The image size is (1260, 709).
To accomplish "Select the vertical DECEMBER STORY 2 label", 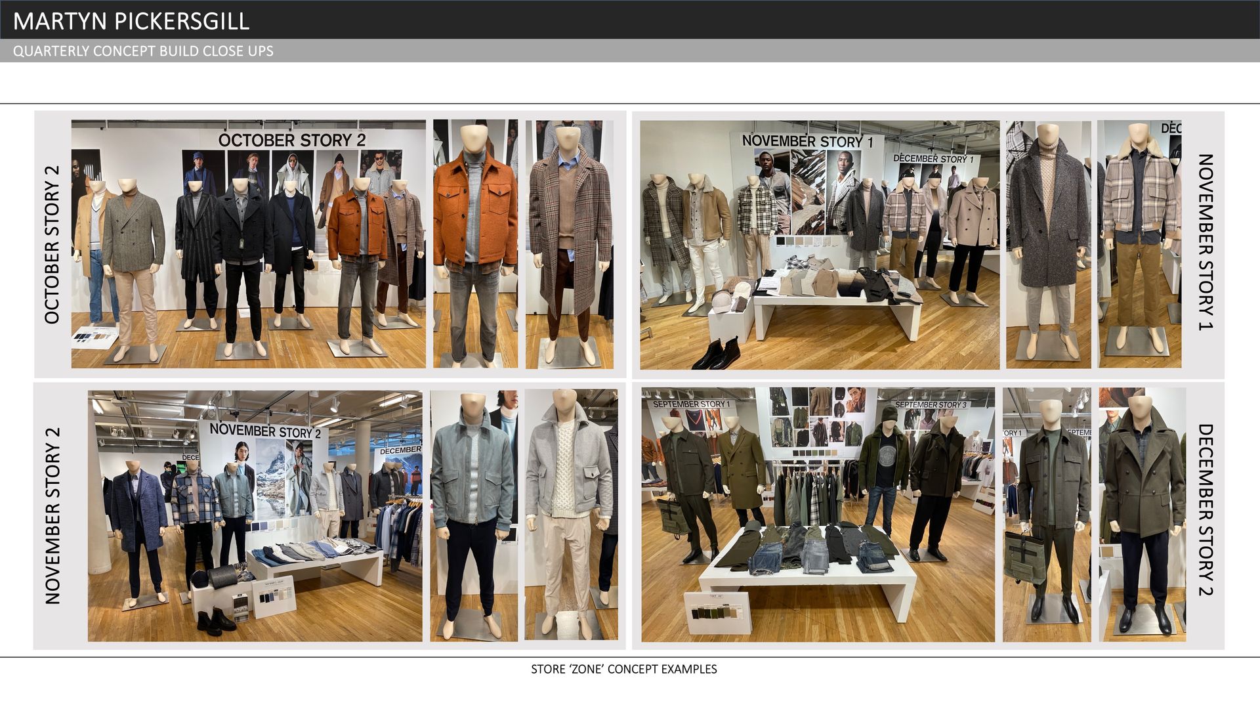I will (1206, 510).
